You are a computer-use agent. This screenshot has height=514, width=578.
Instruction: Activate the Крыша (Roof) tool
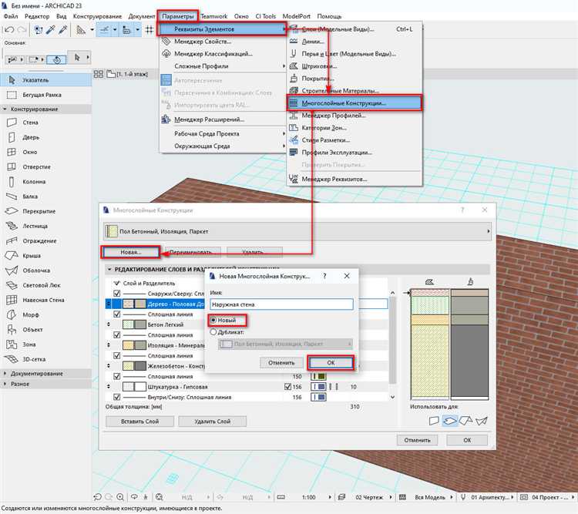coord(33,256)
